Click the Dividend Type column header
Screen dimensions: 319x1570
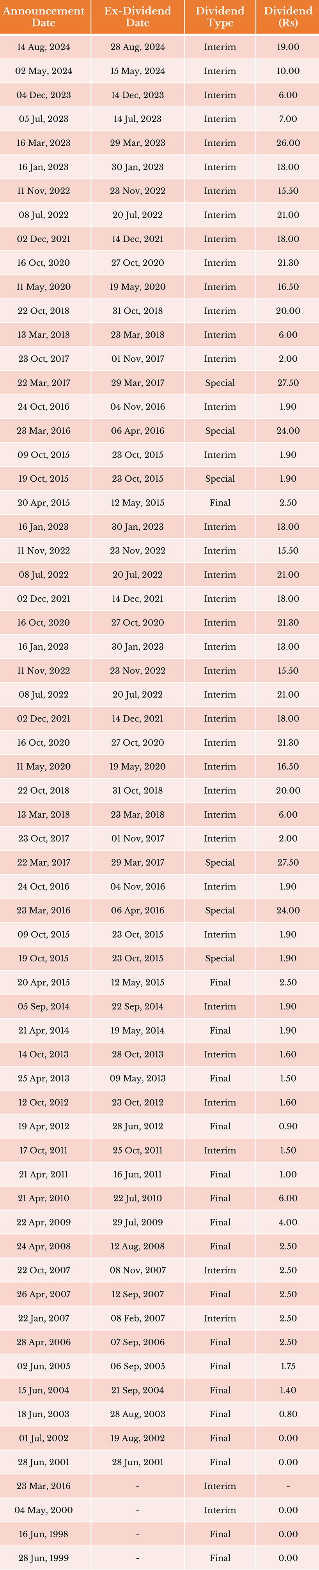(x=220, y=17)
